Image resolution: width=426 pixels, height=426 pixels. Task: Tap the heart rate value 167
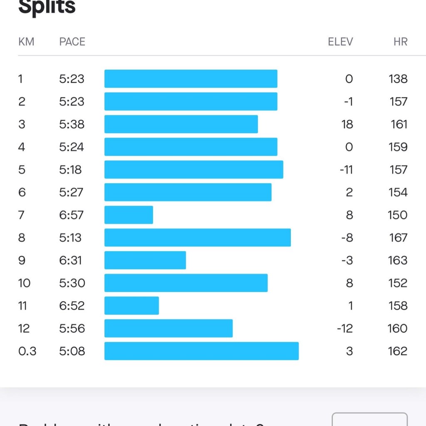pos(398,237)
